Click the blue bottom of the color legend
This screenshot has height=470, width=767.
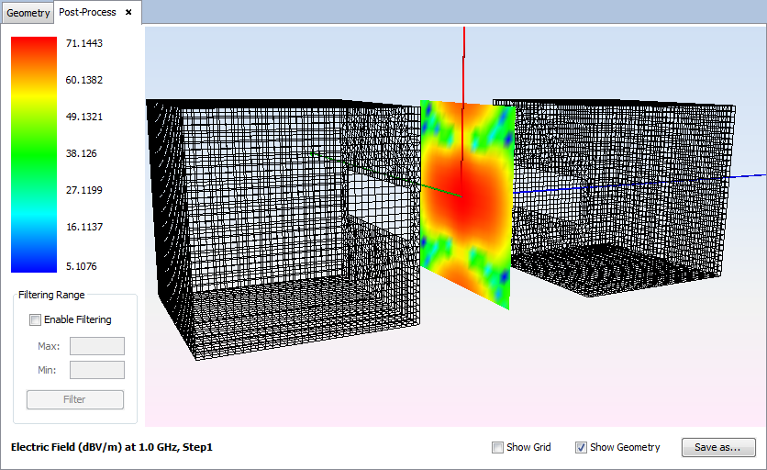point(33,262)
